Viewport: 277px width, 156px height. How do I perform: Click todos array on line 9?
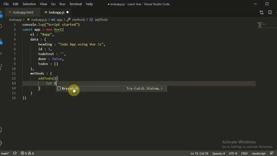[x=48, y=64]
